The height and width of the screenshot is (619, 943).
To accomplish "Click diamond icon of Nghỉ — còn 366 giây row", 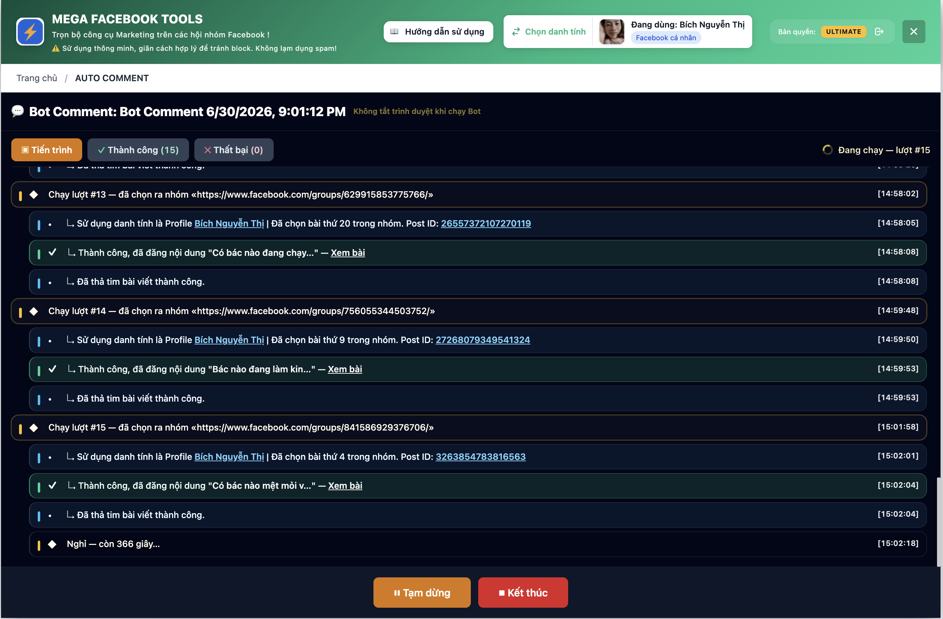I will [x=52, y=545].
